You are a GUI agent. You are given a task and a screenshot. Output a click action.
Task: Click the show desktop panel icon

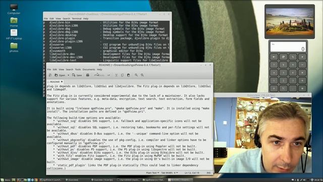[x=14, y=180]
